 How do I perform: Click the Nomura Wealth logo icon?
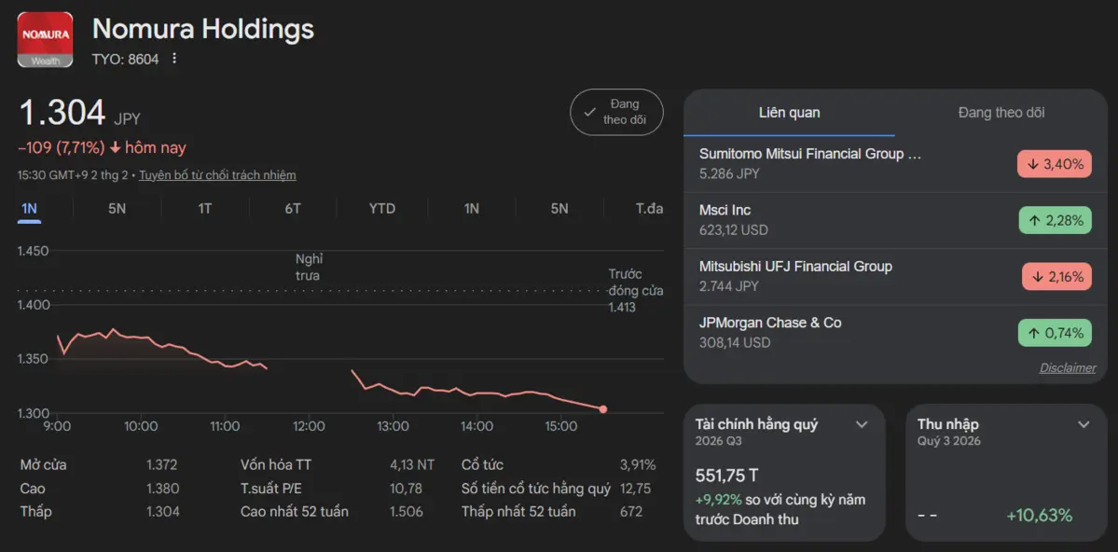coord(45,39)
